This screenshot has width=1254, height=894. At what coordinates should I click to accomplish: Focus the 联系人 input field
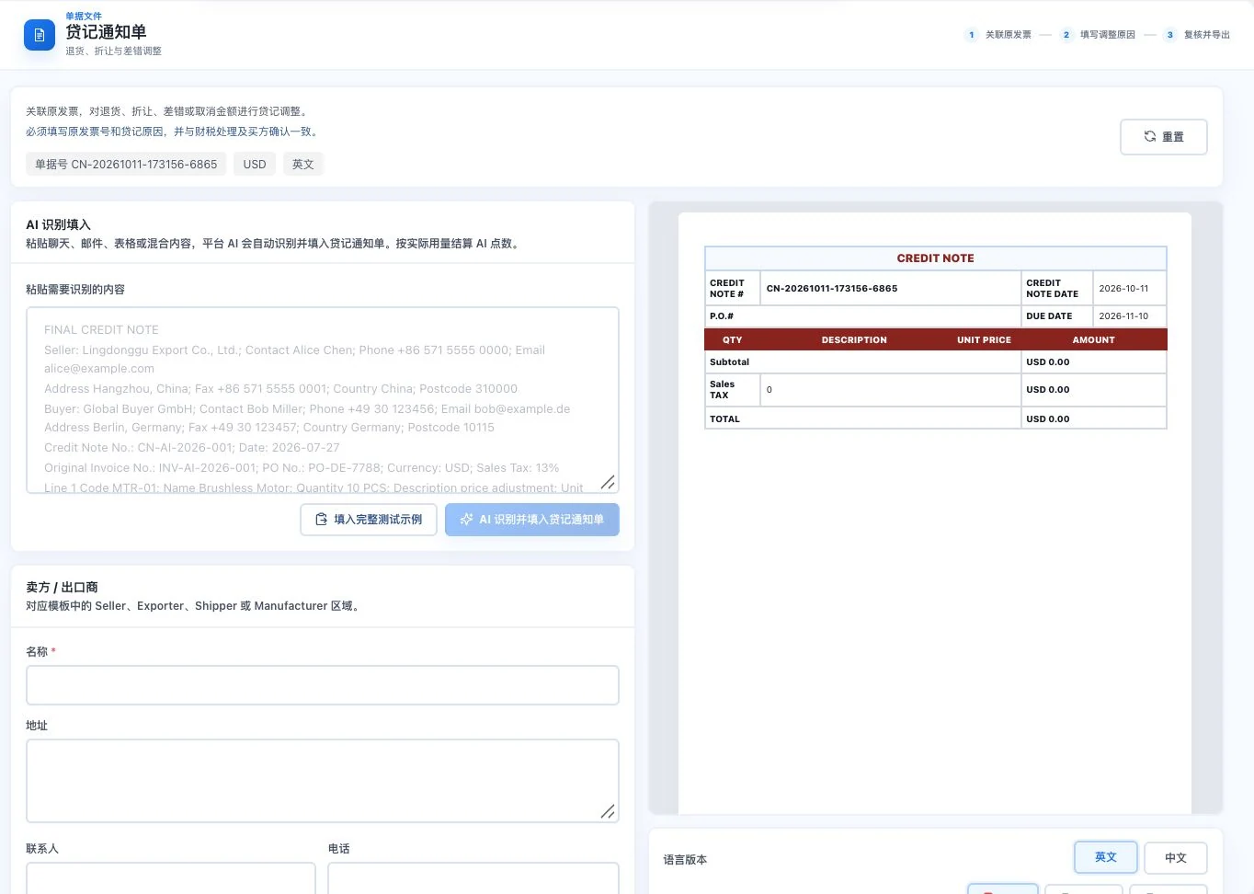pos(171,878)
